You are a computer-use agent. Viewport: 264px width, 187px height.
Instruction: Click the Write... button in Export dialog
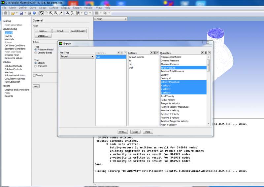pyautogui.click(x=123, y=132)
